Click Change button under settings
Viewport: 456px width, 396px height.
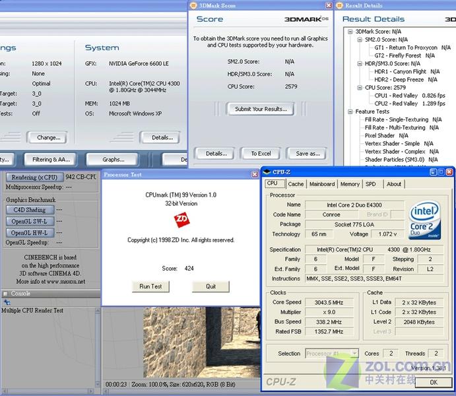(48, 138)
